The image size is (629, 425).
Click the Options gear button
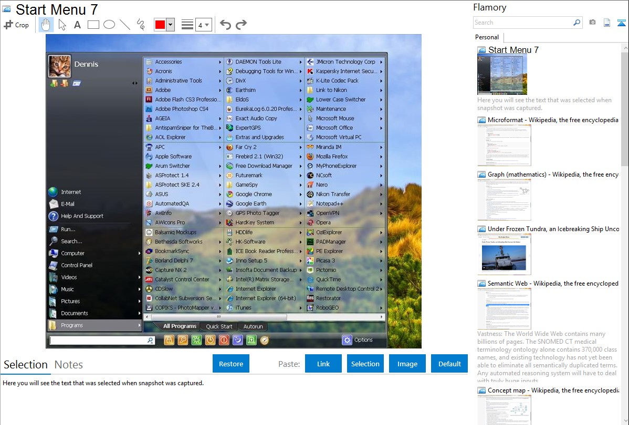pos(358,340)
